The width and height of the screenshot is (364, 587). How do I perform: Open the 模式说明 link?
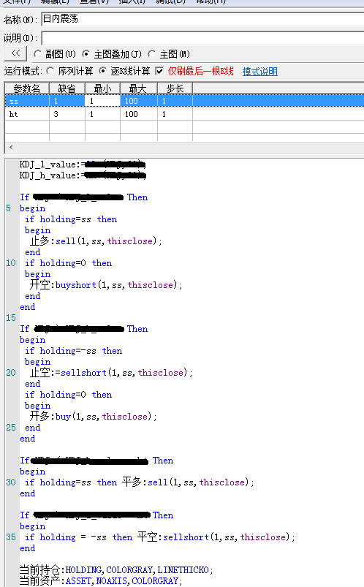coord(260,71)
